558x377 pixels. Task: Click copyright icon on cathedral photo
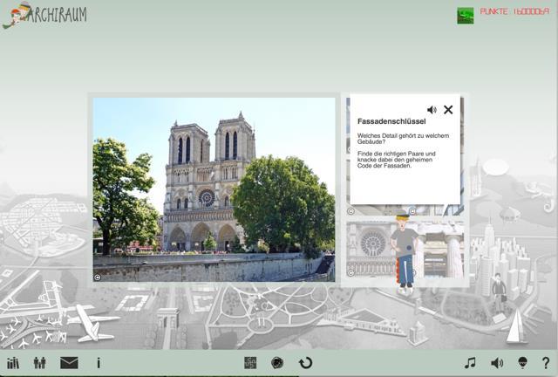tap(98, 278)
